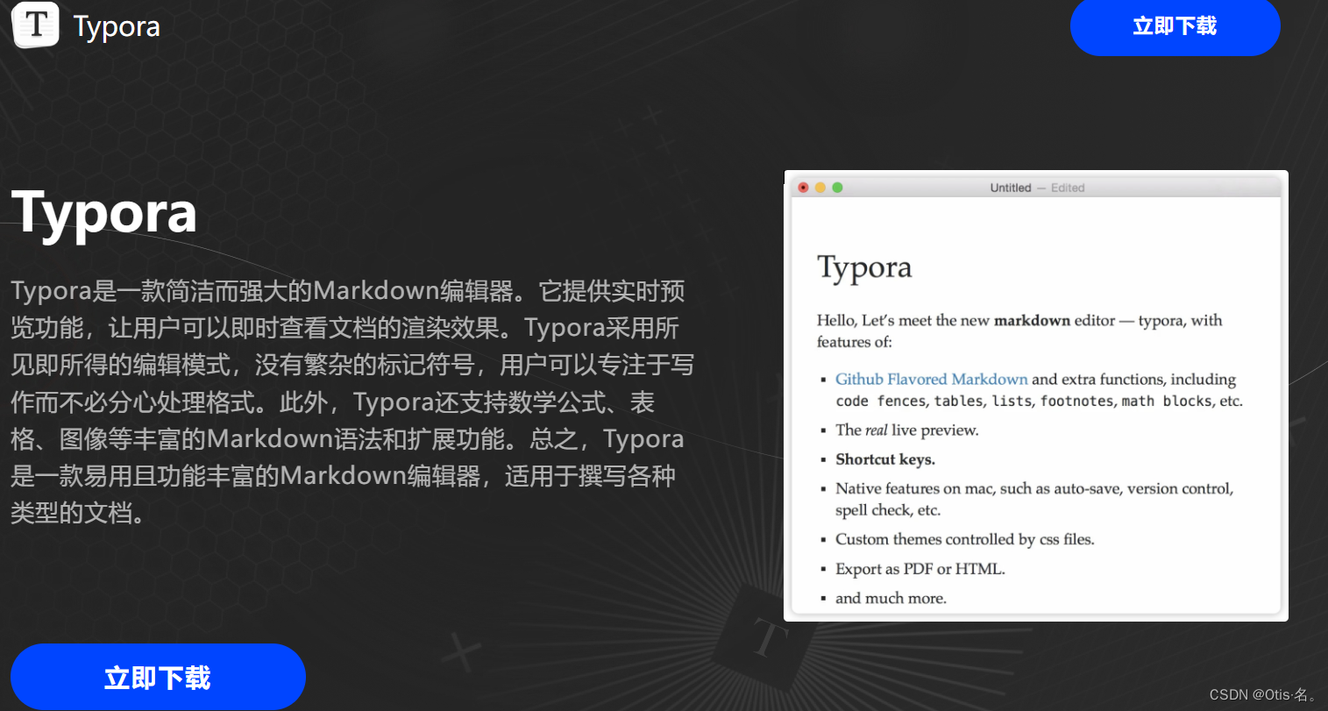Click the 'Shortcut keys.' bold bullet
1328x711 pixels.
(x=885, y=459)
